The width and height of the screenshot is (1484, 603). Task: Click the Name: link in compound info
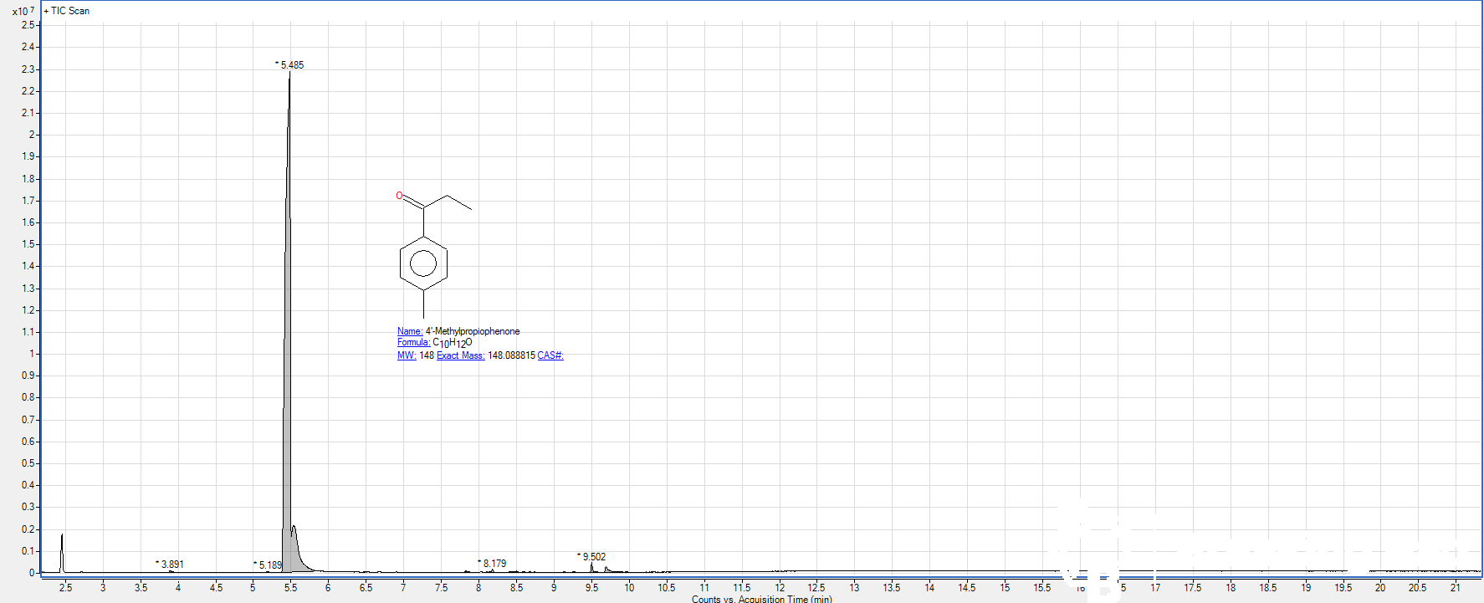coord(409,331)
